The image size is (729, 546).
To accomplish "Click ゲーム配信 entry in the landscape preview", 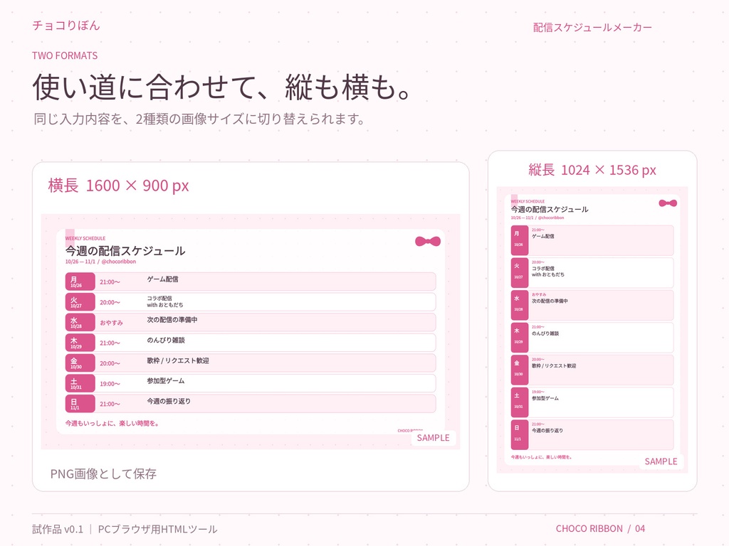I will tap(163, 279).
